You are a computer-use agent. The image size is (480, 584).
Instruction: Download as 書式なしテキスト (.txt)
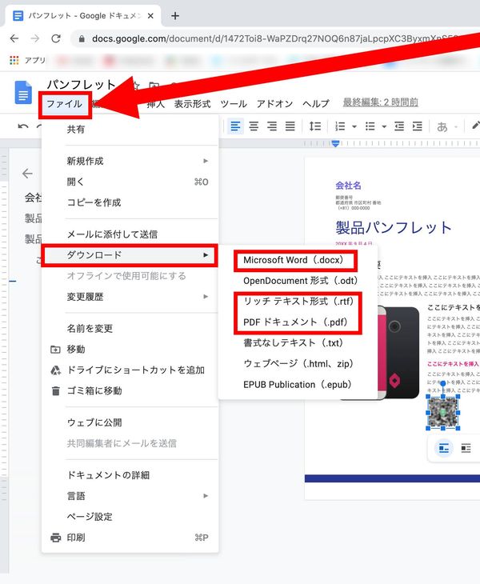(298, 343)
